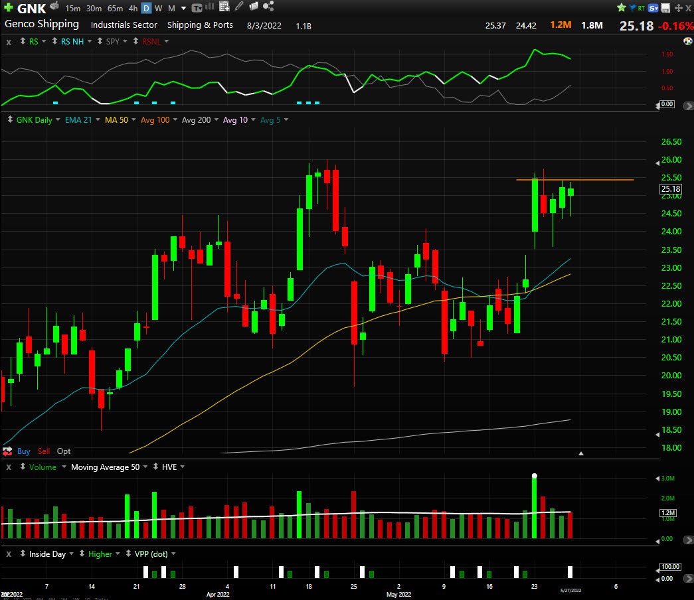Switch to 30m timeframe
The height and width of the screenshot is (600, 694).
point(94,9)
